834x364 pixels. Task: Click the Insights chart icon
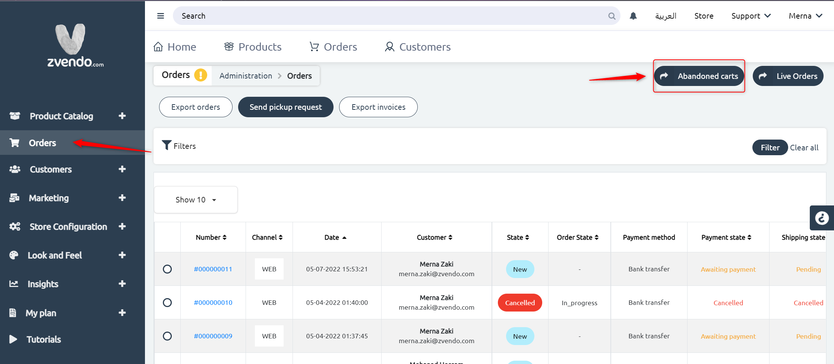click(x=14, y=284)
